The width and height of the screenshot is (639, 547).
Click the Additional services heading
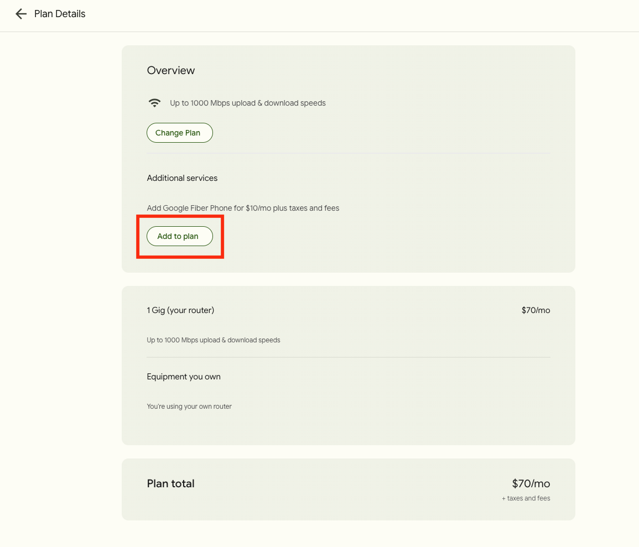coord(182,178)
